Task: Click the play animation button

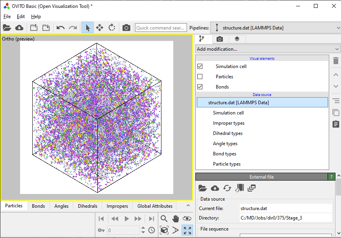Action: 126,219
